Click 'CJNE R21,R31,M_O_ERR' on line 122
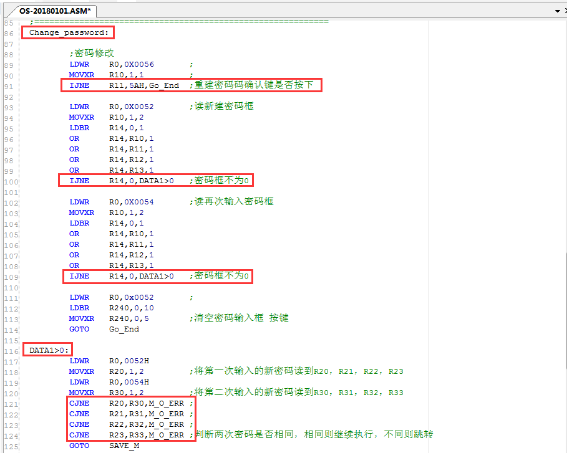 (x=127, y=414)
